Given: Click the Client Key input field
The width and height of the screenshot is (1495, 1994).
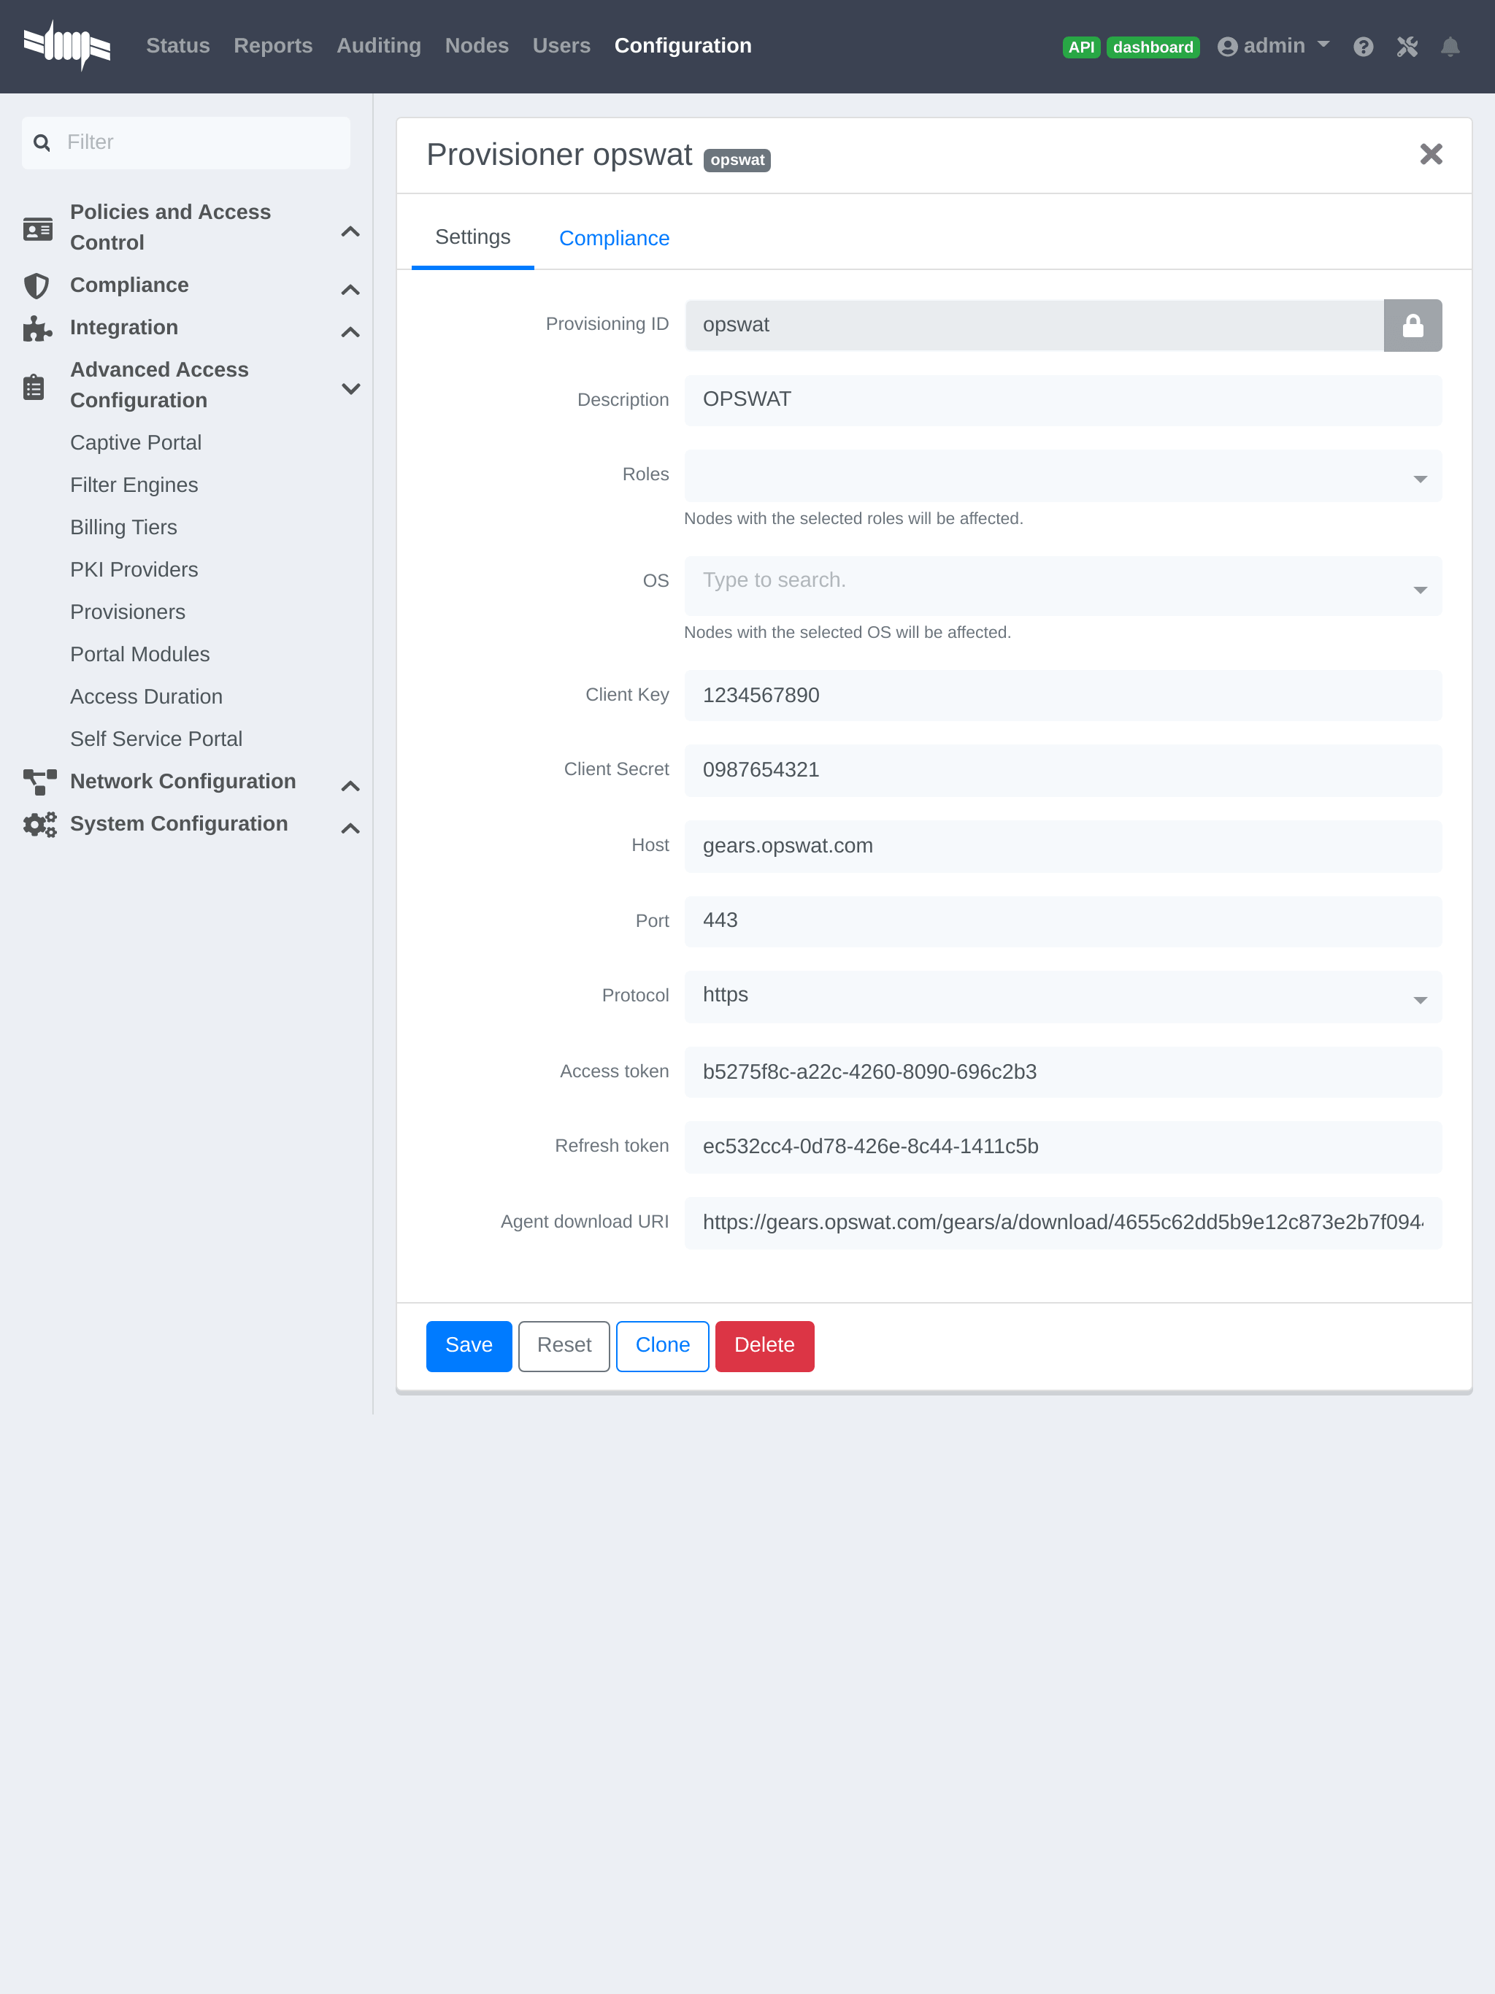Looking at the screenshot, I should tap(1062, 696).
